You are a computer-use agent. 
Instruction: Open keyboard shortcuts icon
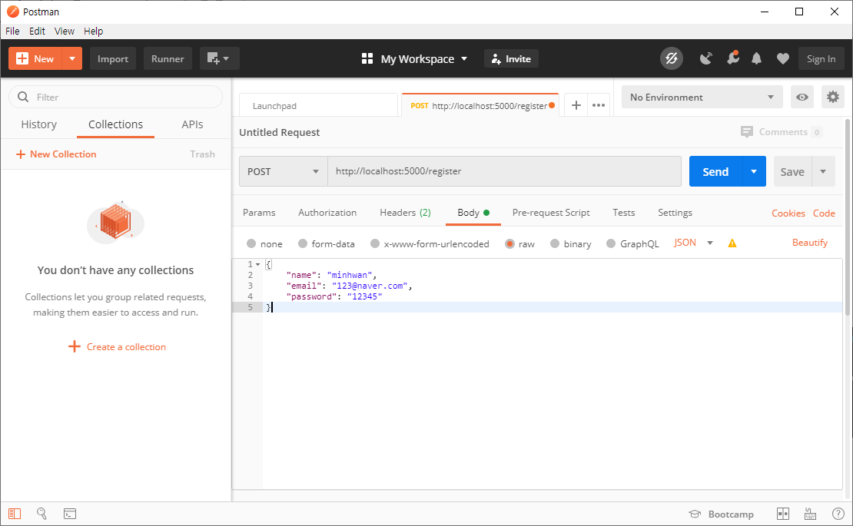pos(810,514)
